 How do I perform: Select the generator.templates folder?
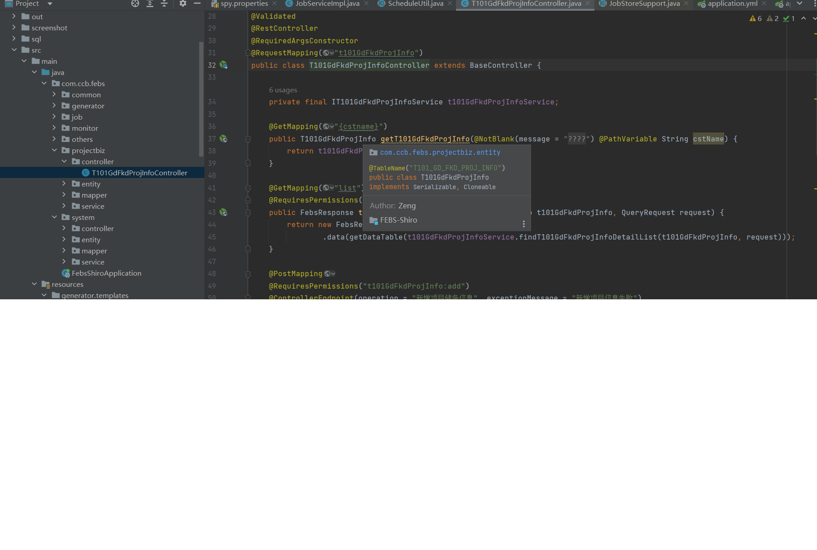point(95,295)
